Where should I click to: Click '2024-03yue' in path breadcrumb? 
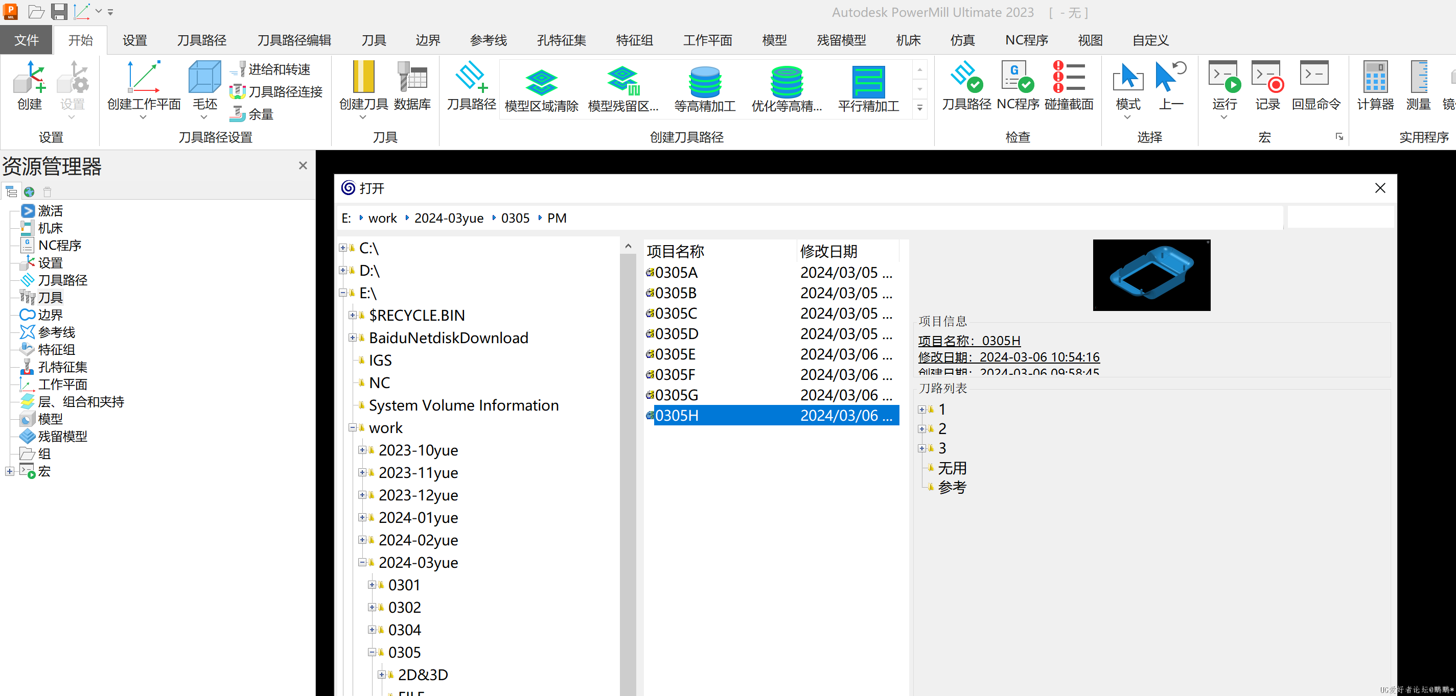[449, 218]
